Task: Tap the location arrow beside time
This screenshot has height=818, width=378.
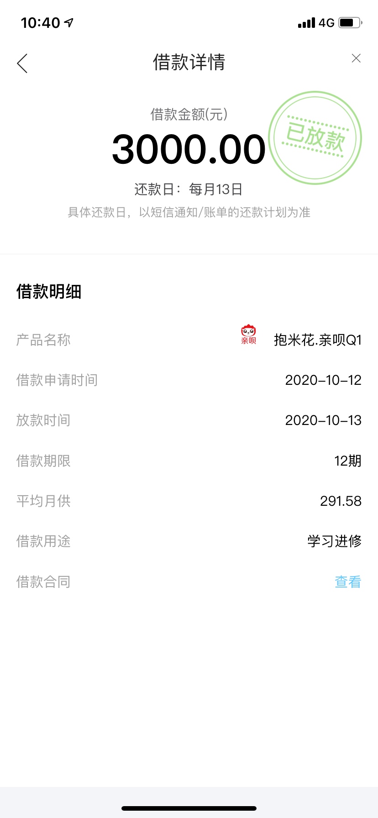Action: click(69, 22)
